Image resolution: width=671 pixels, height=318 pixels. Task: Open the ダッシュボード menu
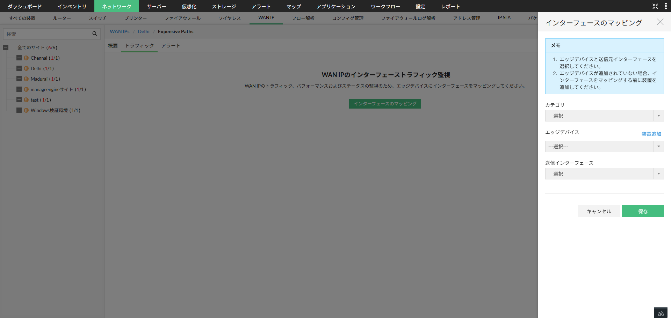pos(25,6)
